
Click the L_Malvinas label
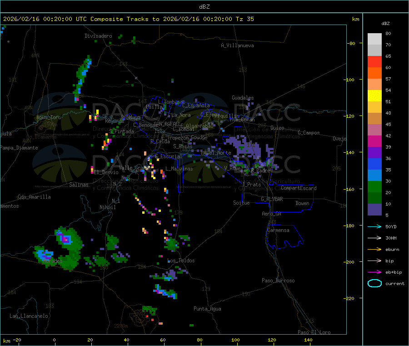click(179, 169)
